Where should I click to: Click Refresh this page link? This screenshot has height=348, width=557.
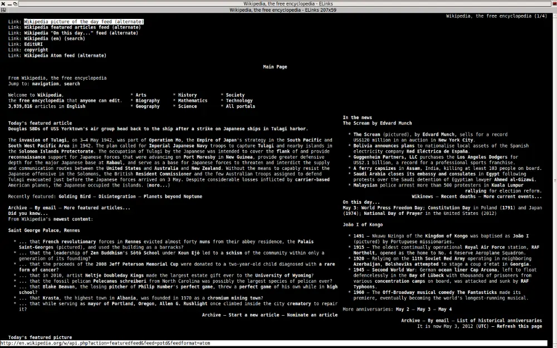(519, 326)
